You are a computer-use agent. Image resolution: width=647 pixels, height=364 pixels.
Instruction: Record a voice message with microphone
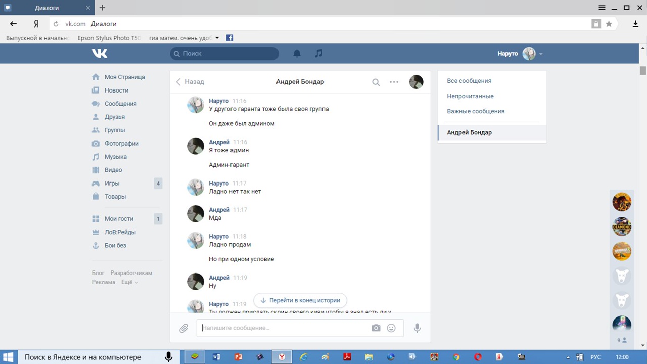[x=417, y=328]
